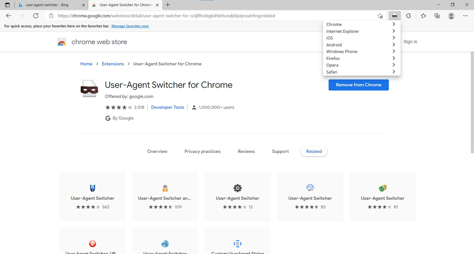Open the Extensions puzzle icon
This screenshot has width=474, height=254.
(x=408, y=16)
